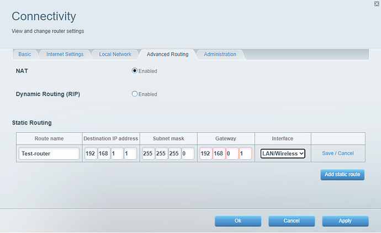Click the Destination IP address column header
The image size is (381, 233).
[x=111, y=138]
